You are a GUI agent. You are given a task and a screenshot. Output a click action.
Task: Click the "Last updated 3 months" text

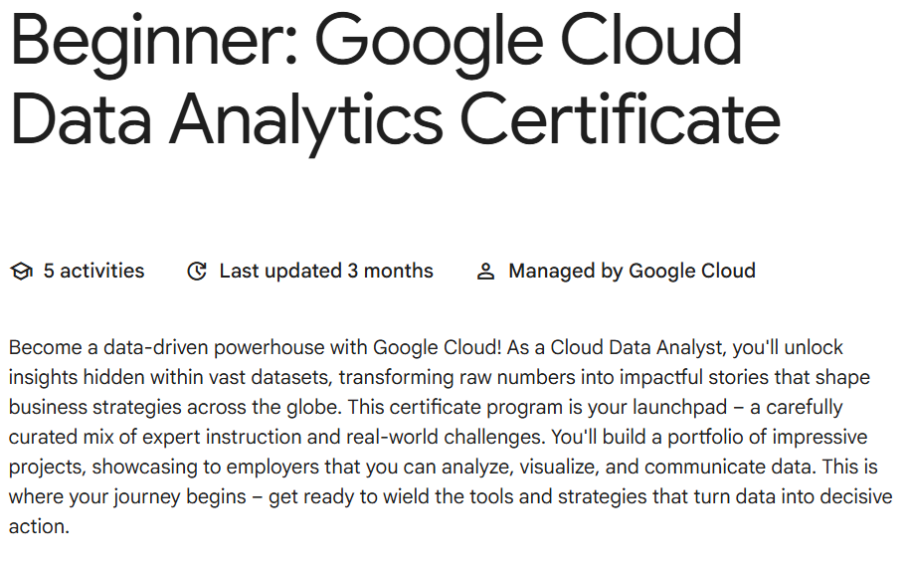click(x=326, y=271)
